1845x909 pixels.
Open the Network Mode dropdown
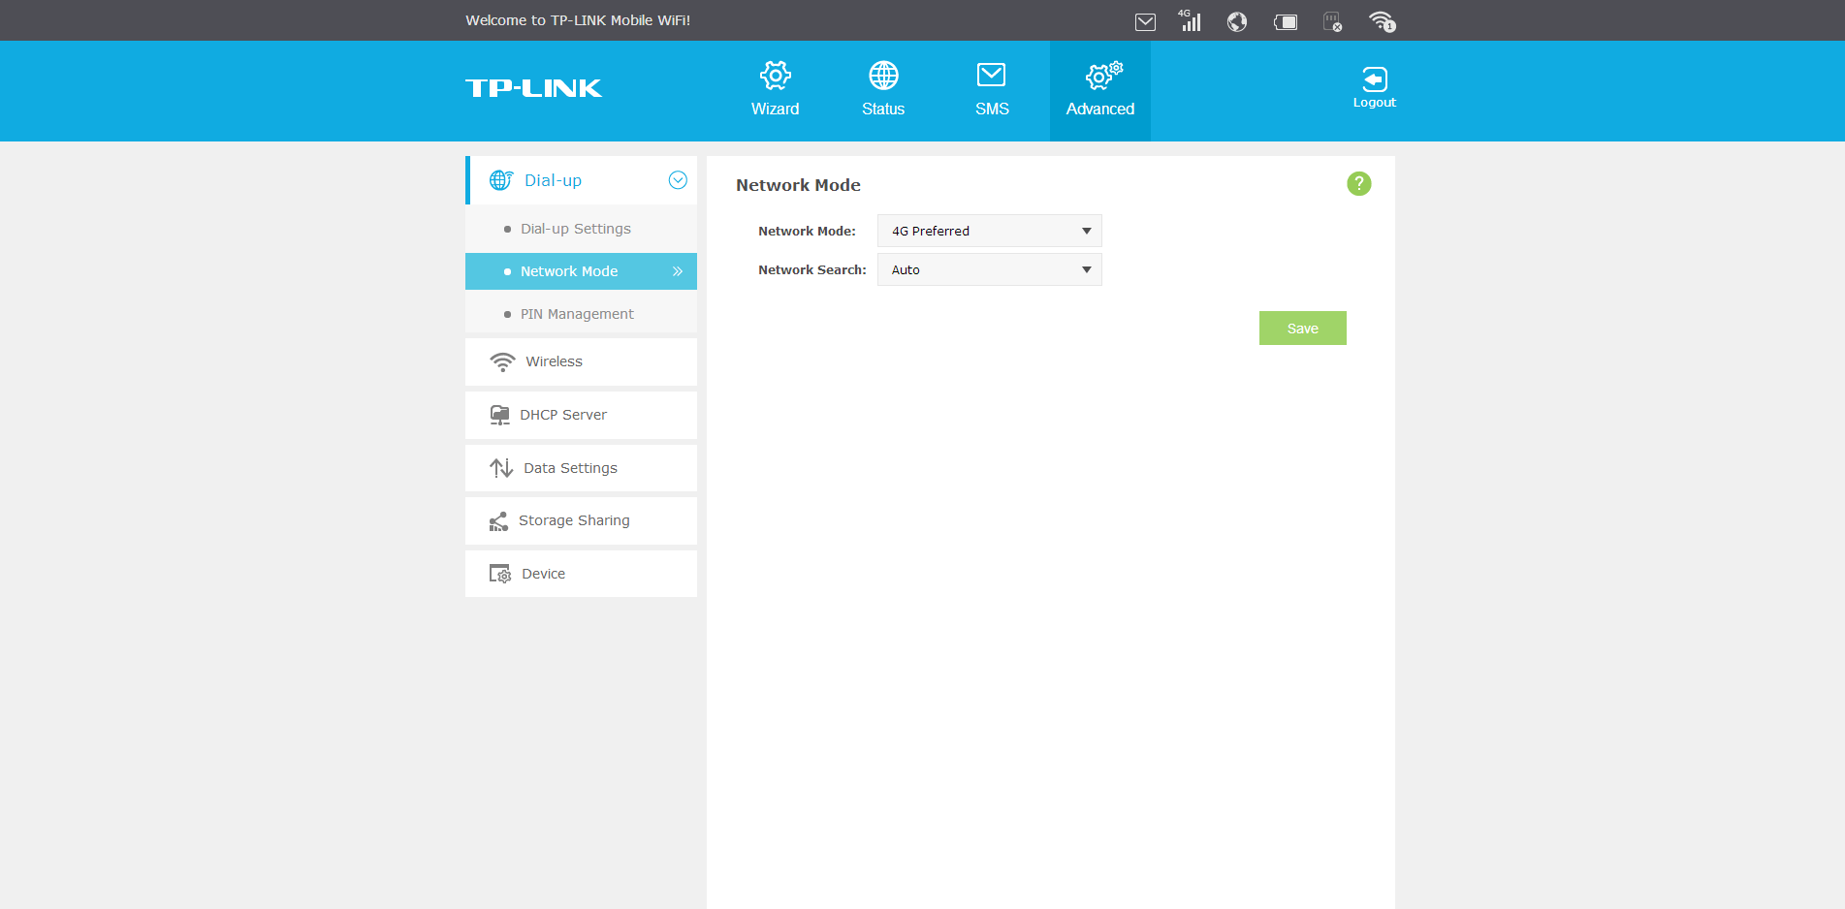pyautogui.click(x=989, y=231)
